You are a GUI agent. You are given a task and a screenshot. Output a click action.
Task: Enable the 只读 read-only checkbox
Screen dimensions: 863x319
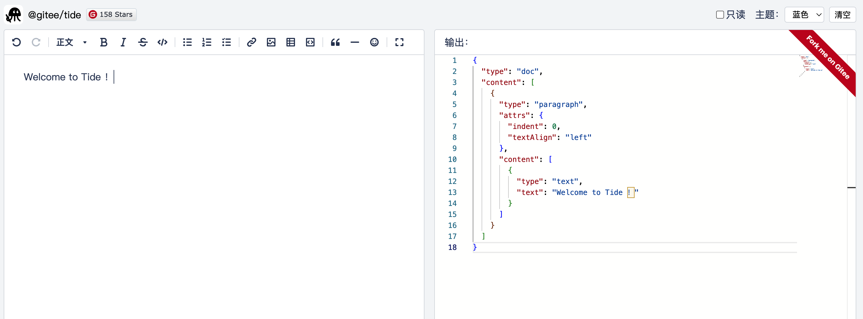tap(720, 15)
